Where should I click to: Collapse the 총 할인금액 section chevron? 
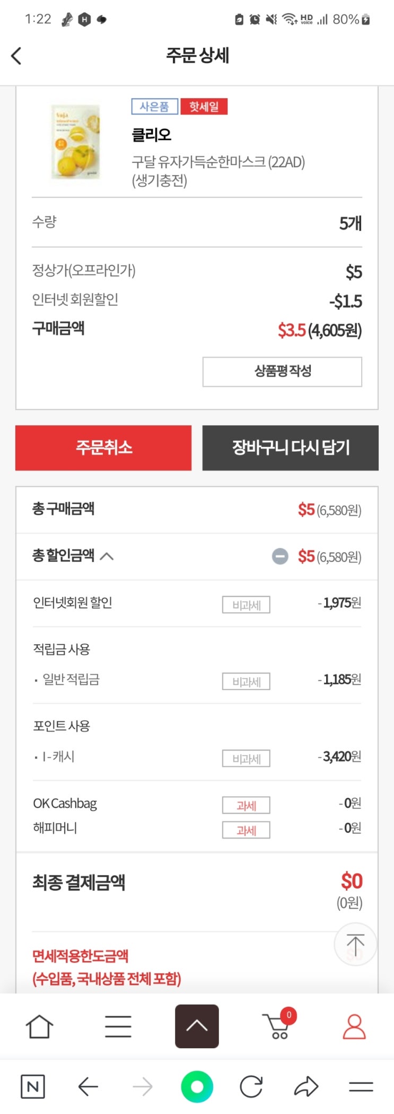point(107,556)
